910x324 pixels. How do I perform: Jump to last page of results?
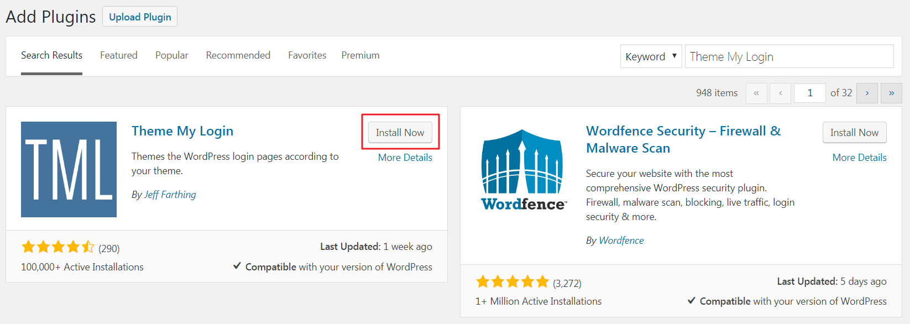[891, 93]
